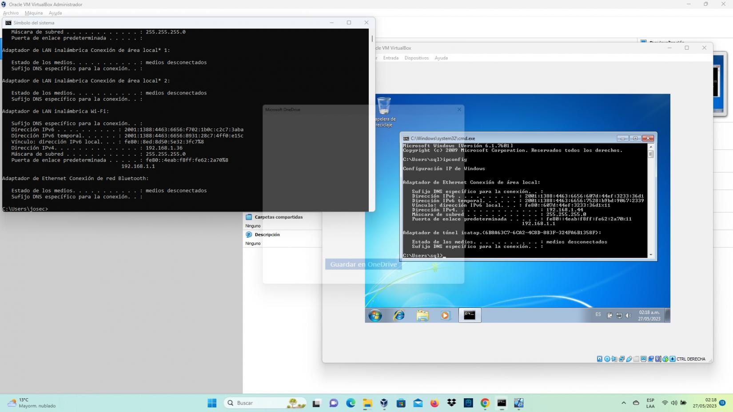Viewport: 733px width, 412px height.
Task: Click the network adapter icon in VM status bar
Action: point(621,359)
